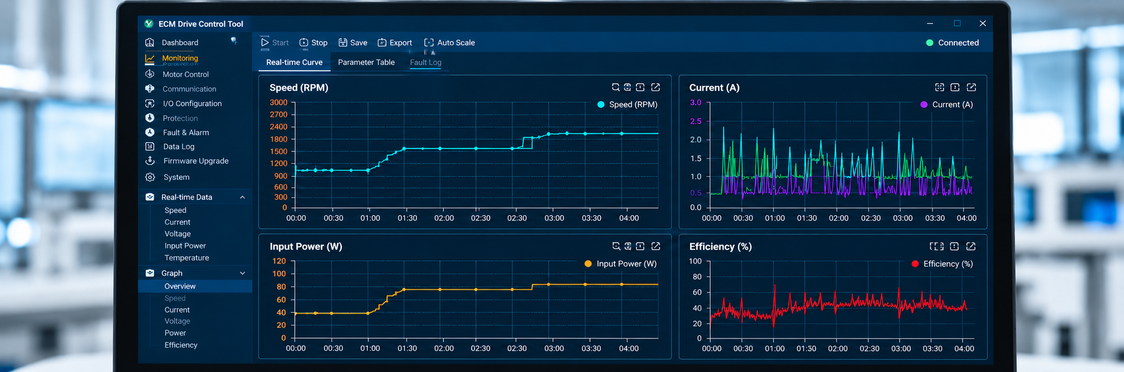Stop the real-time recording
This screenshot has height=372, width=1124.
[313, 43]
